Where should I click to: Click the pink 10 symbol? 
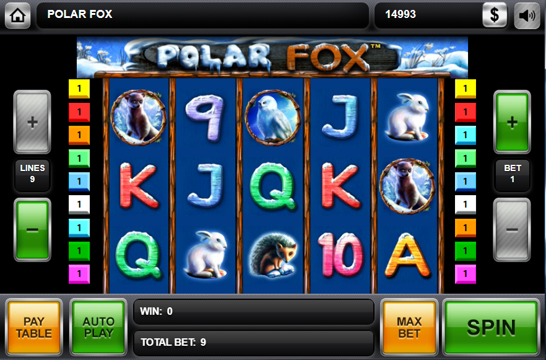coord(340,255)
